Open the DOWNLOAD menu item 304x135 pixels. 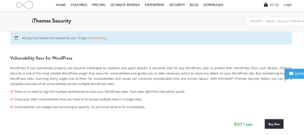[x=213, y=5]
